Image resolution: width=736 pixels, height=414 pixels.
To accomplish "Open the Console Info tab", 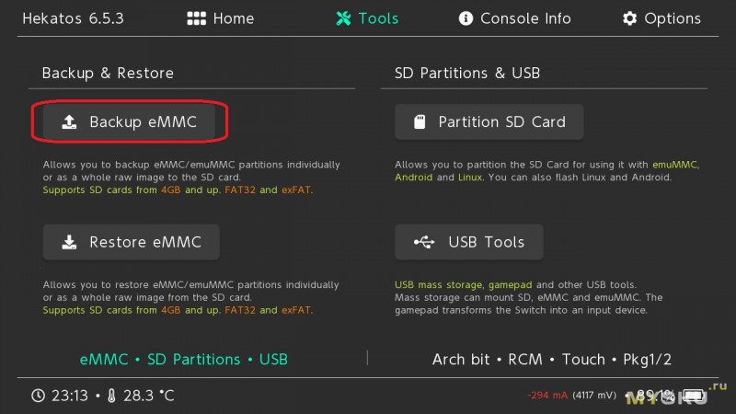I will coord(514,18).
